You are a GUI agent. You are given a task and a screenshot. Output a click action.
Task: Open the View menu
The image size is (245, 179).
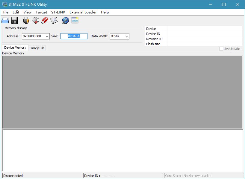pyautogui.click(x=27, y=12)
